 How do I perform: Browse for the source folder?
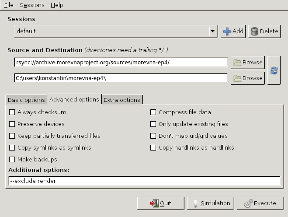pyautogui.click(x=248, y=63)
